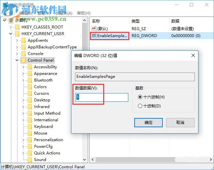
Task: Click the HKEY_CLASSES_ROOT folder icon
Action: click(17, 27)
